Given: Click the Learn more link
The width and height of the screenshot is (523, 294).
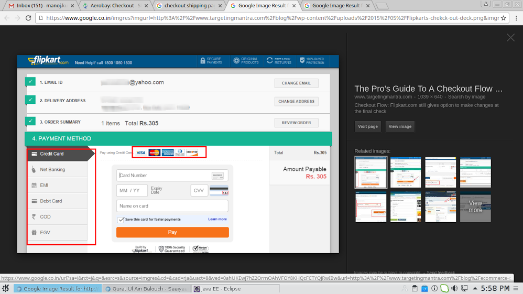Looking at the screenshot, I should (x=217, y=219).
